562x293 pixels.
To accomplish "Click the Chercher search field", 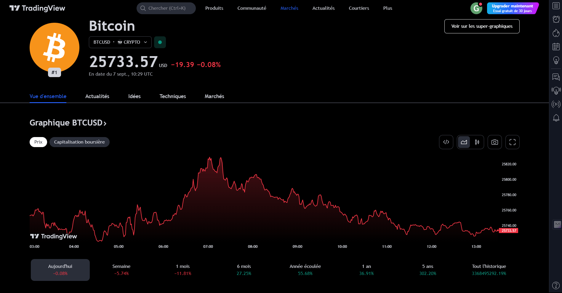I will [x=166, y=8].
